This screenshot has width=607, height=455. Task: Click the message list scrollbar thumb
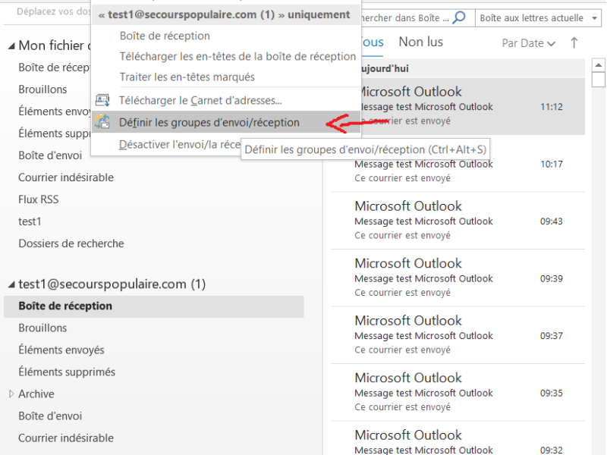pos(599,80)
